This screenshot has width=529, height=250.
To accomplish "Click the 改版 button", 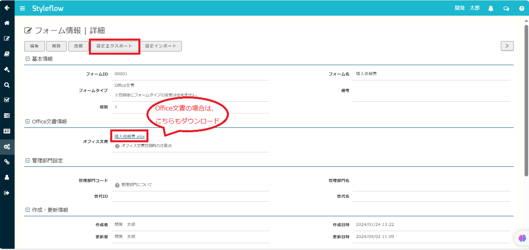I will click(78, 46).
